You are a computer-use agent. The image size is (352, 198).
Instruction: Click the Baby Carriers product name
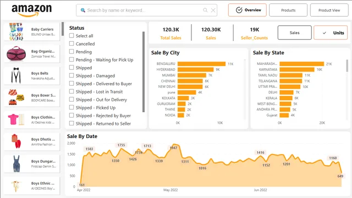tap(42, 29)
